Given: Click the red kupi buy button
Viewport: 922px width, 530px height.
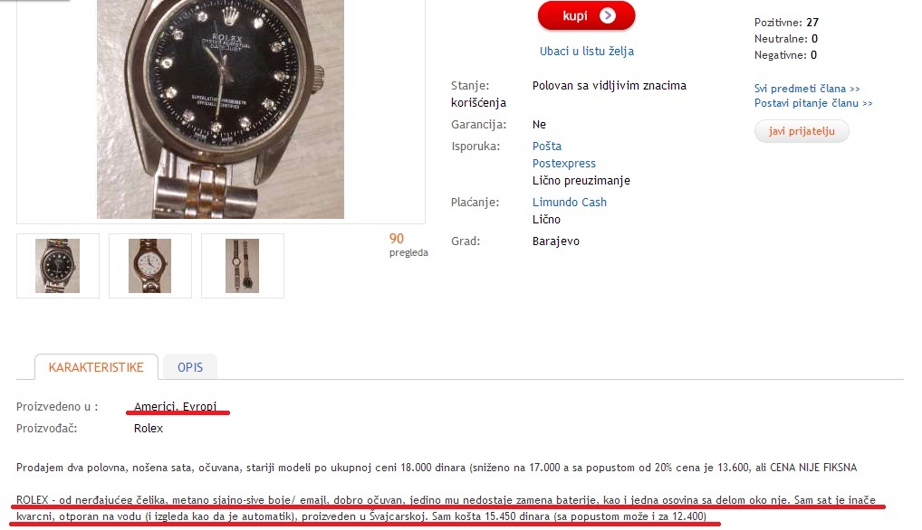Looking at the screenshot, I should click(586, 15).
